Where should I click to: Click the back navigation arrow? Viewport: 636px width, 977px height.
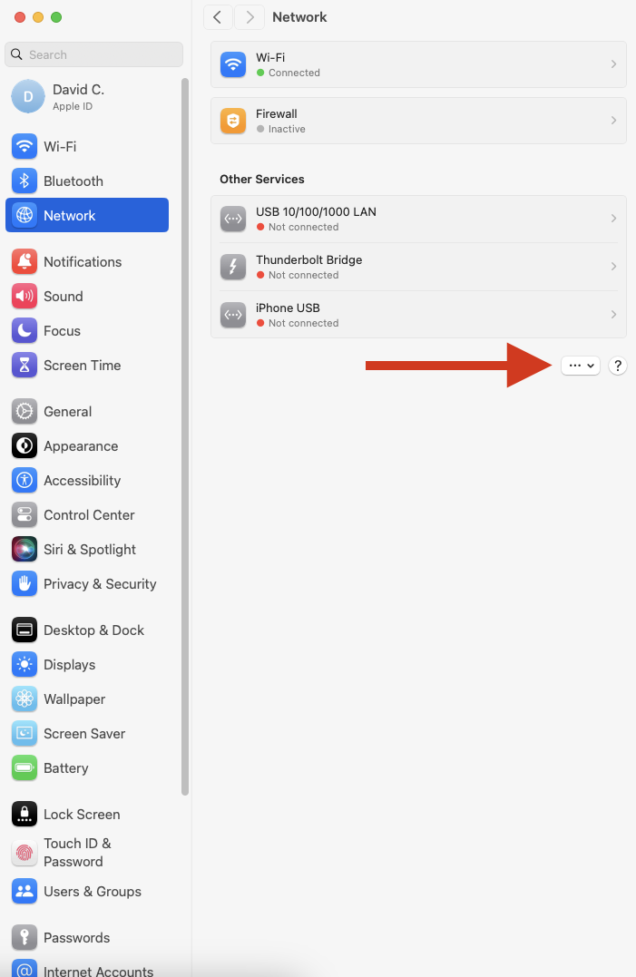[x=218, y=17]
